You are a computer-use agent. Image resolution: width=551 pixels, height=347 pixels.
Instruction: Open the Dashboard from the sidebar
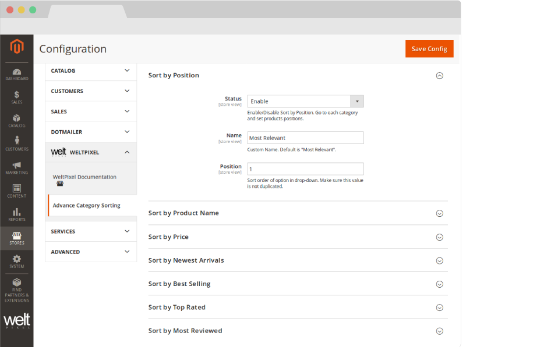(17, 72)
